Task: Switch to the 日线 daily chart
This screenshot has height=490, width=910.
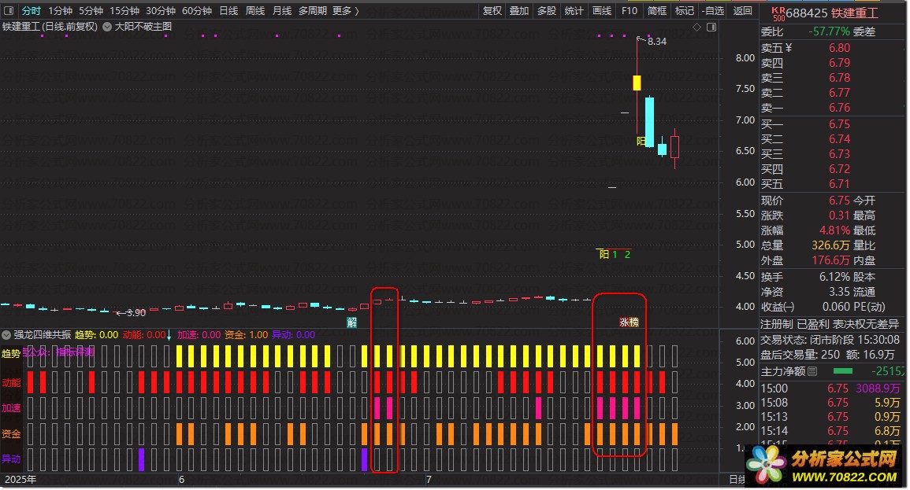Action: click(x=228, y=10)
